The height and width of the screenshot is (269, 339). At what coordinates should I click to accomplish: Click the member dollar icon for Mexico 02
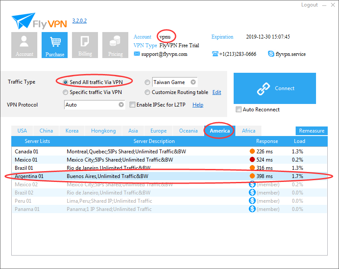coord(252,184)
